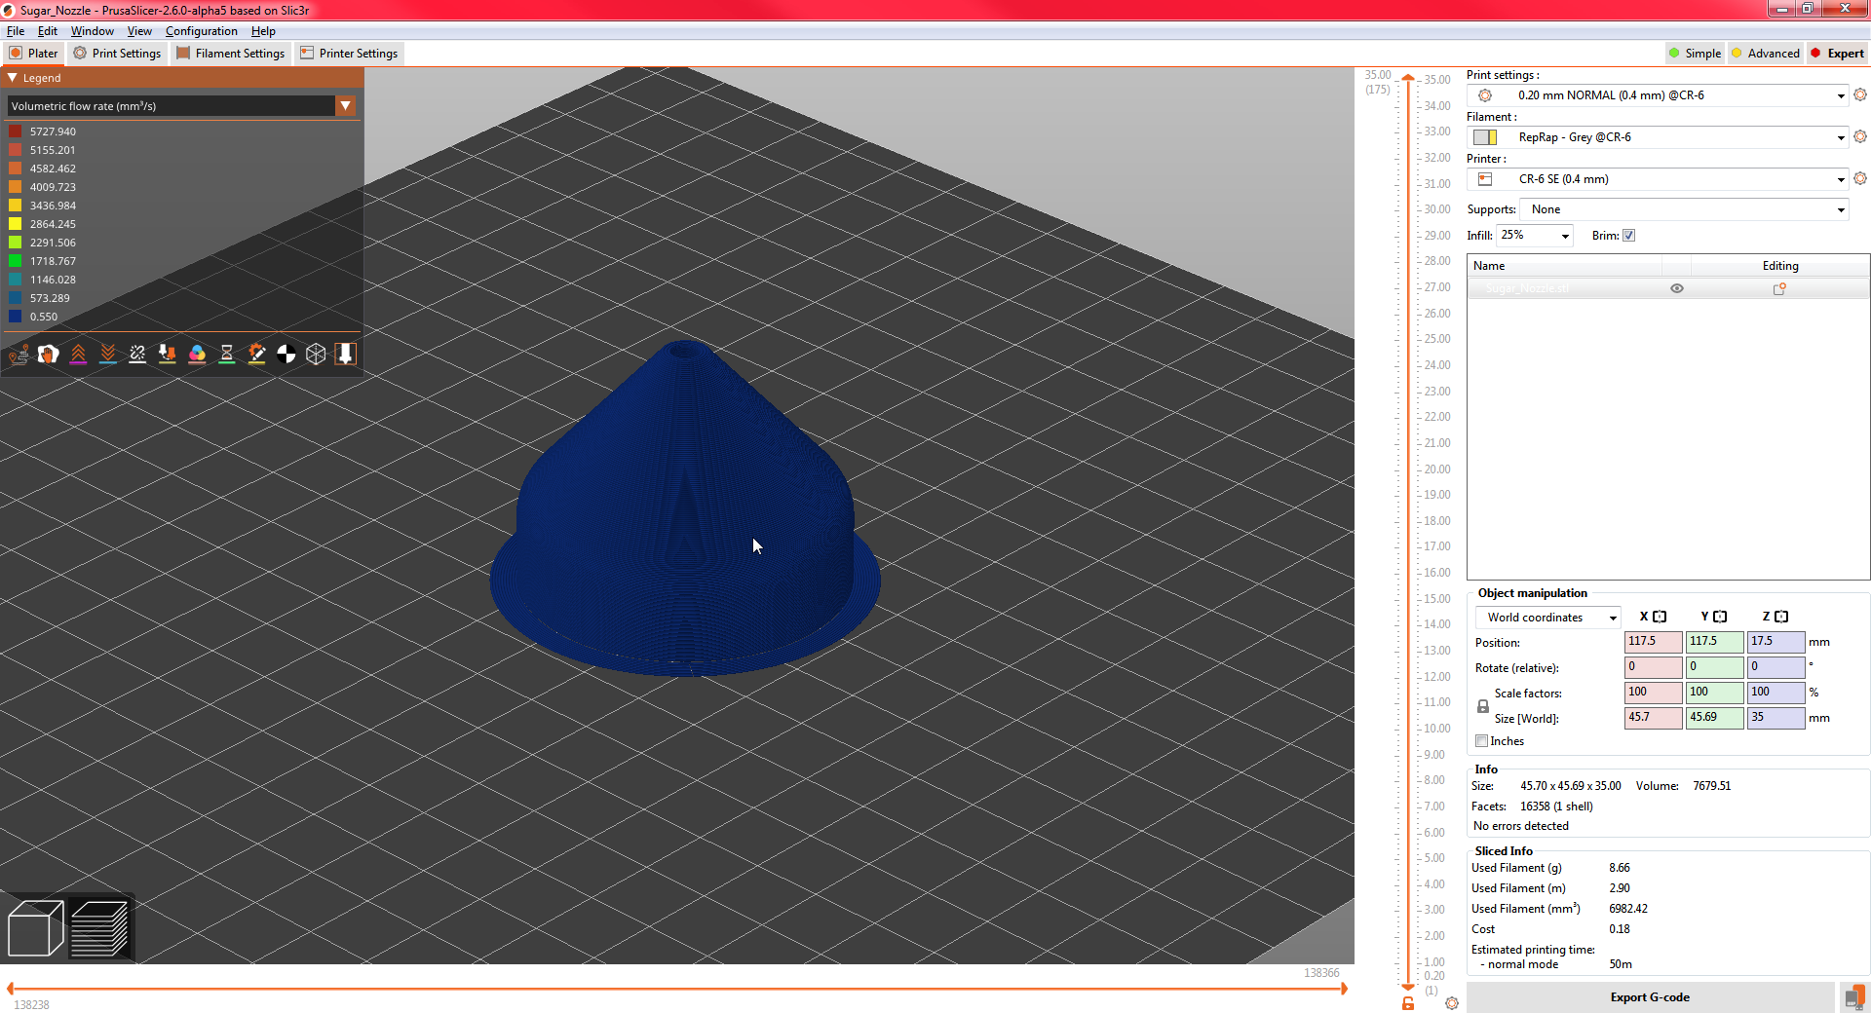Select Advanced mode
Viewport: 1871px width, 1013px height.
pyautogui.click(x=1766, y=54)
